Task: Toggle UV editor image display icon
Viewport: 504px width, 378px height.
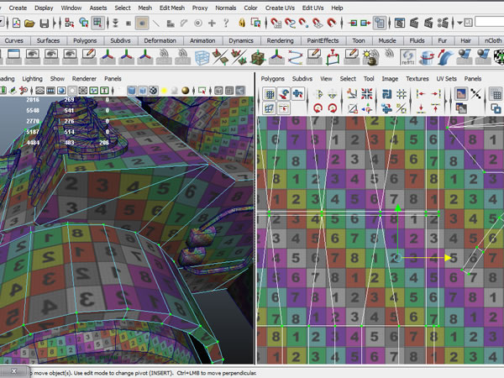Action: click(x=461, y=94)
